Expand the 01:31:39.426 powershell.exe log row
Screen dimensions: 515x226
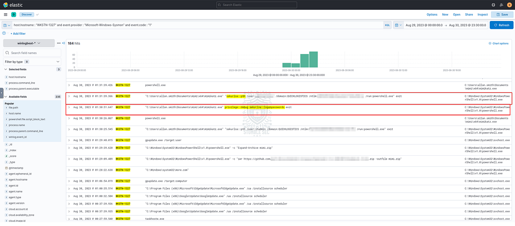(x=69, y=85)
